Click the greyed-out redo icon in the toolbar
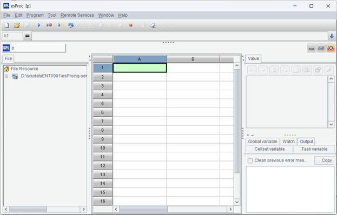337x215 pixels. click(x=173, y=25)
